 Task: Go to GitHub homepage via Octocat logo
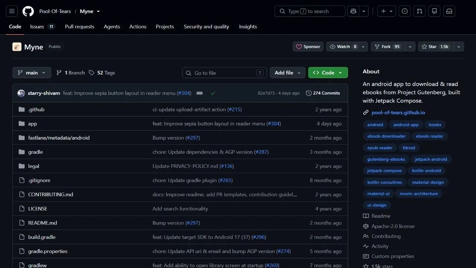[x=28, y=11]
